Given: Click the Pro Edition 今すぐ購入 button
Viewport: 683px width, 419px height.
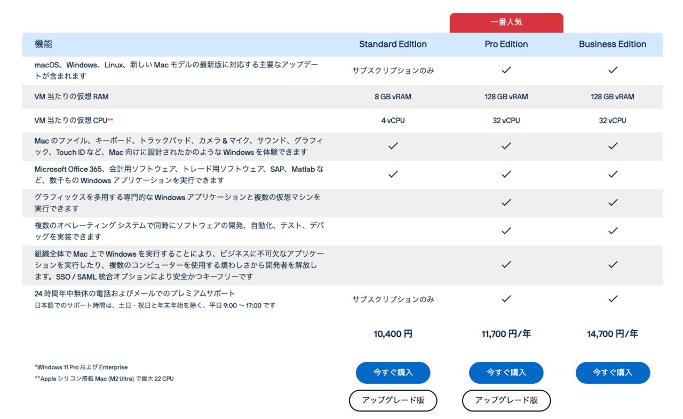Looking at the screenshot, I should [x=506, y=373].
